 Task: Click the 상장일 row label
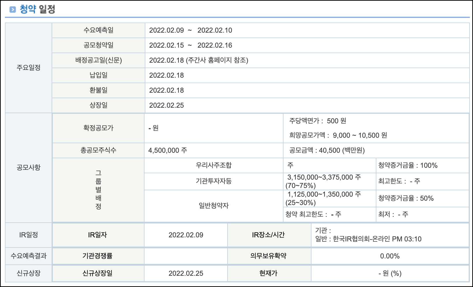[x=98, y=105]
